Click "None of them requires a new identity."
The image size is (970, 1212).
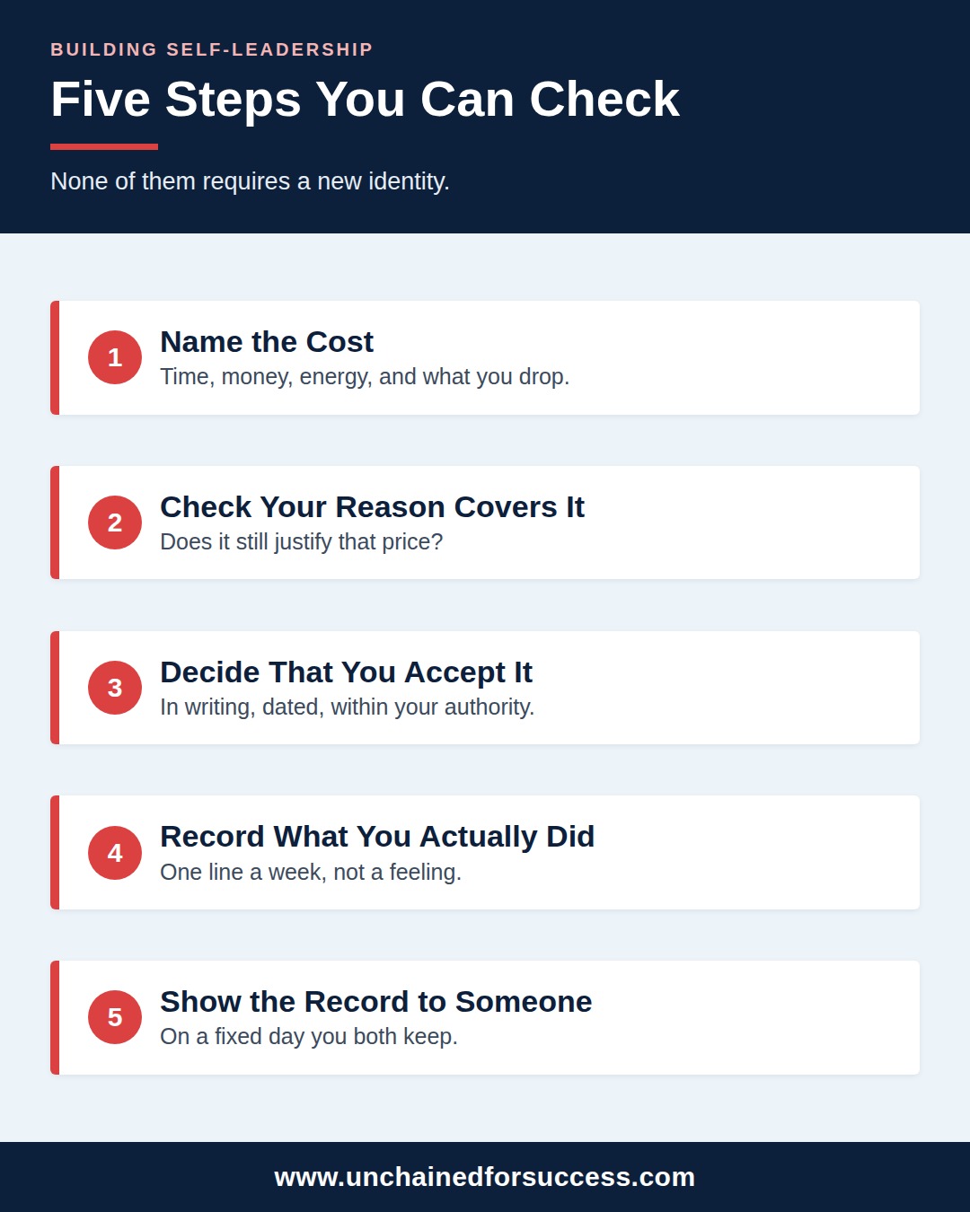click(250, 181)
